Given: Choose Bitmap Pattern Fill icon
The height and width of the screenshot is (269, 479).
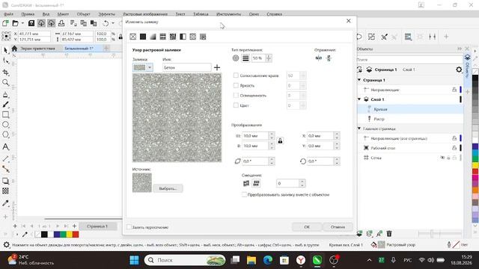Looking at the screenshot, I should pos(173,37).
